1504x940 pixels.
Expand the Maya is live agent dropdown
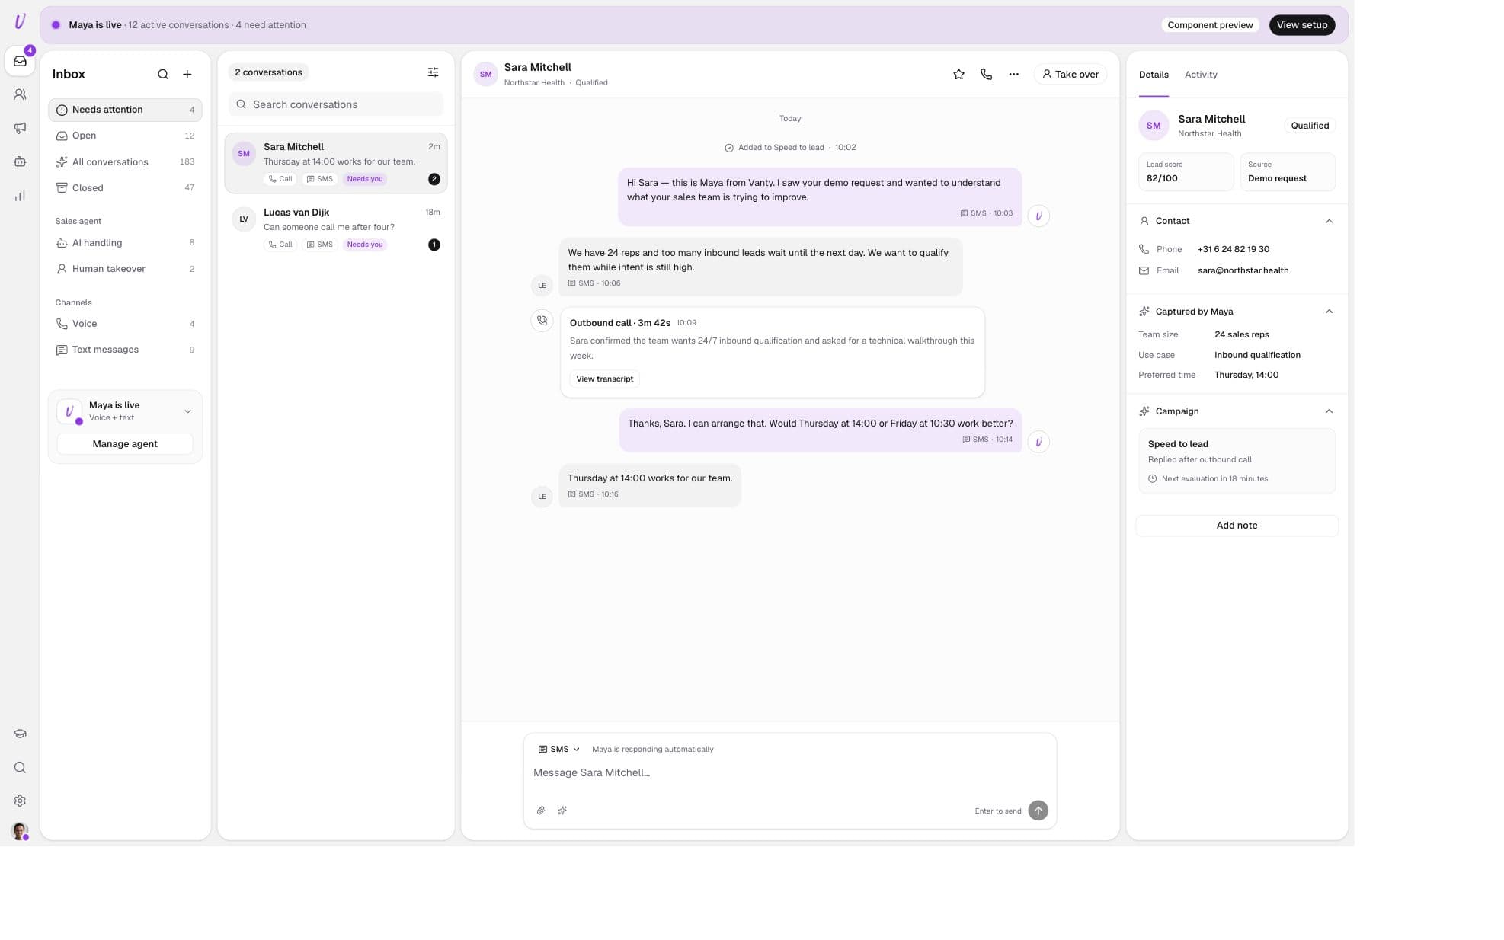187,411
